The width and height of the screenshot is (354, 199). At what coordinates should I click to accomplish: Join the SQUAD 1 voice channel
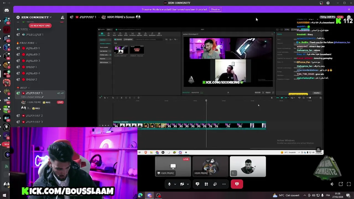(x=40, y=48)
